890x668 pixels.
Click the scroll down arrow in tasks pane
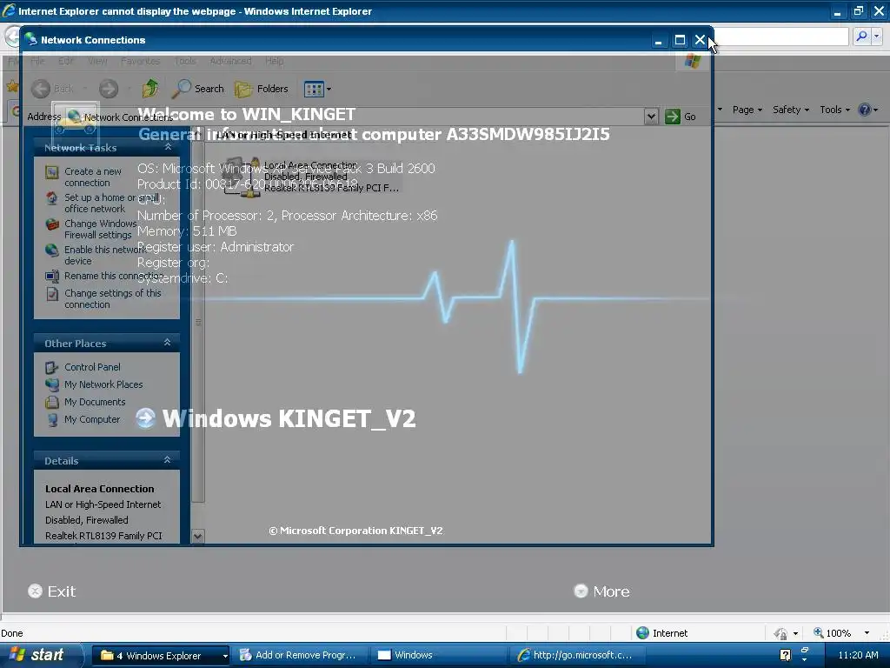tap(197, 535)
